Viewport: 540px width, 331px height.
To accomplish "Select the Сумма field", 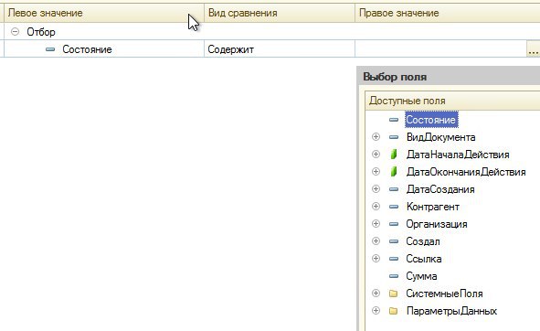I will point(421,276).
